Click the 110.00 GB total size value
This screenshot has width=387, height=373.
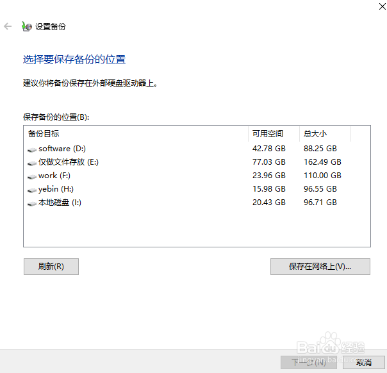[322, 176]
